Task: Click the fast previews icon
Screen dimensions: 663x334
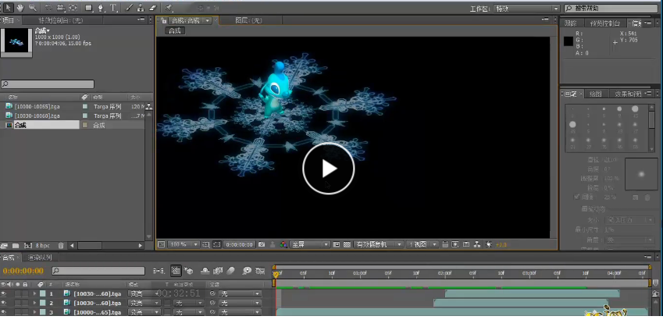Action: click(x=455, y=244)
